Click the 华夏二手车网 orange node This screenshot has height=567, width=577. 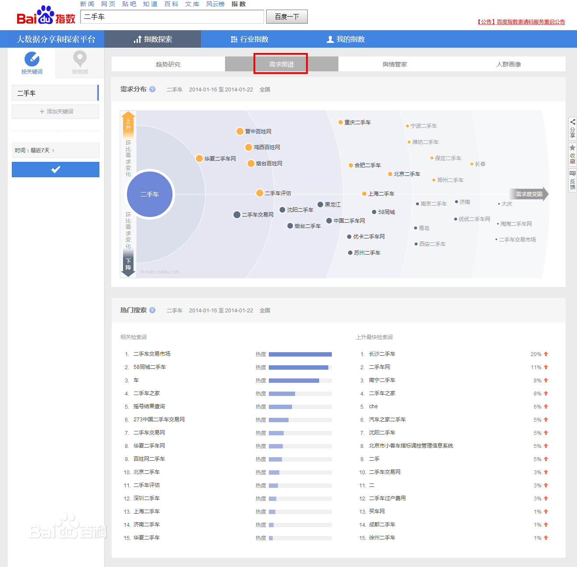tap(199, 158)
